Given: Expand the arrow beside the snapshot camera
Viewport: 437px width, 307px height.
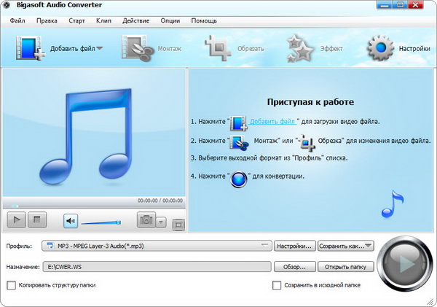Looking at the screenshot, I should point(162,222).
